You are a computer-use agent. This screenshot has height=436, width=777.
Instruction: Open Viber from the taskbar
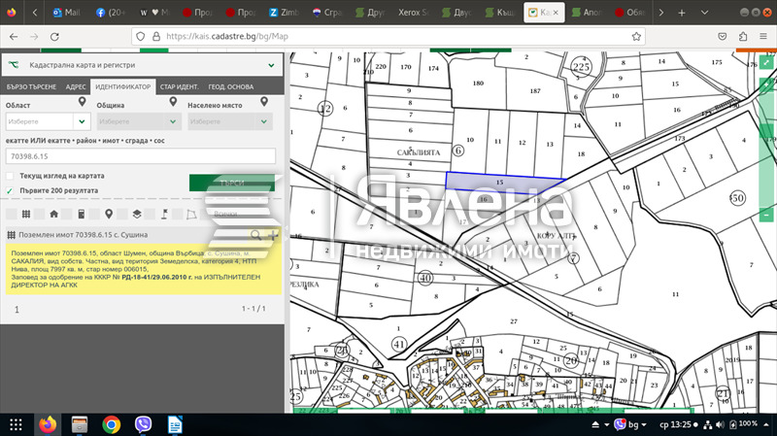point(143,424)
